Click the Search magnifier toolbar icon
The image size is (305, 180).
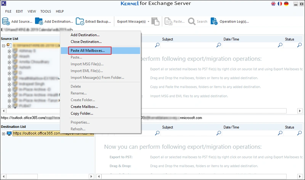point(192,21)
